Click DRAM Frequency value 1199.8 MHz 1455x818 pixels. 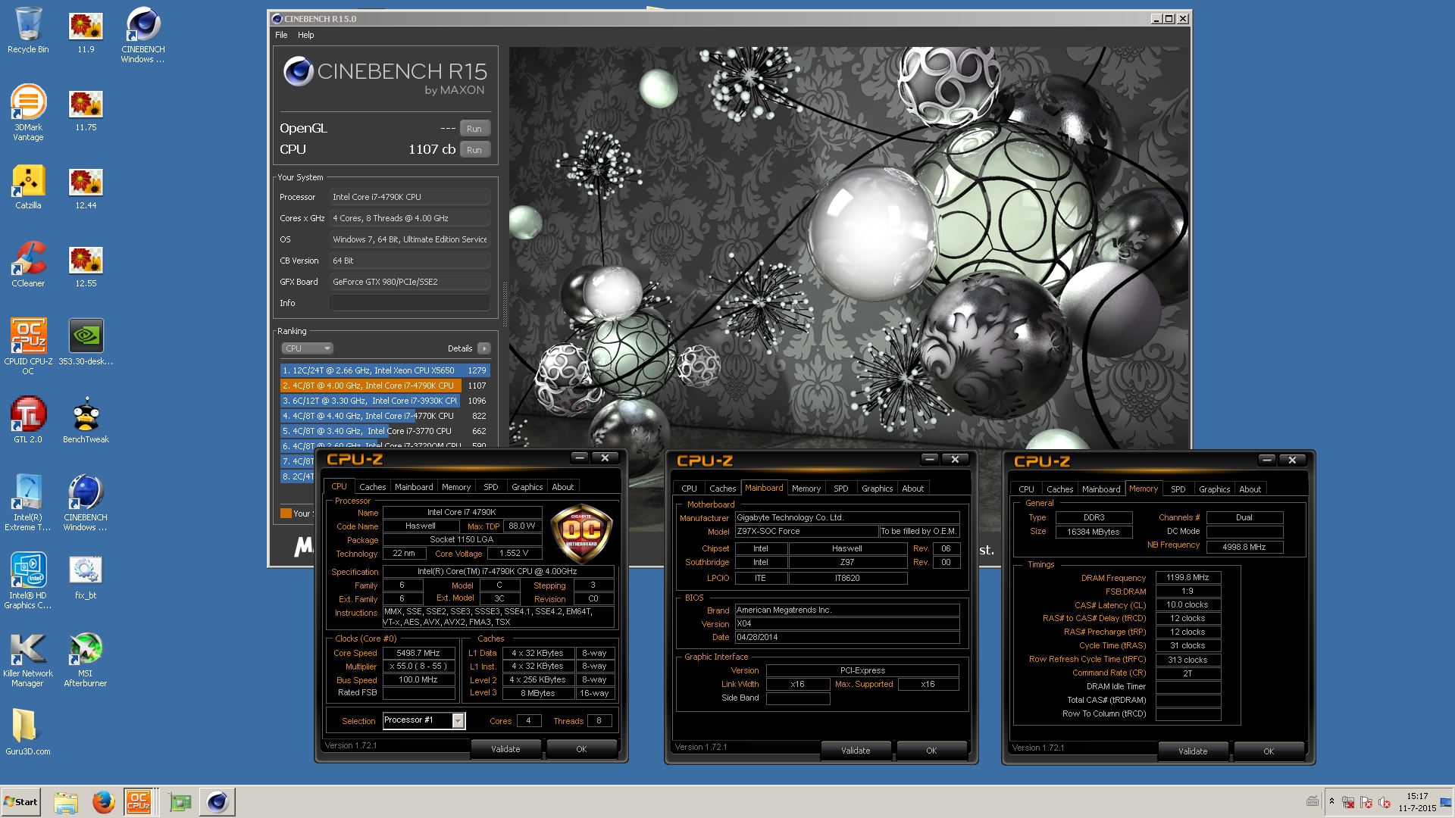[x=1187, y=577]
